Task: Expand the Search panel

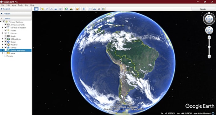Action: tap(16, 9)
